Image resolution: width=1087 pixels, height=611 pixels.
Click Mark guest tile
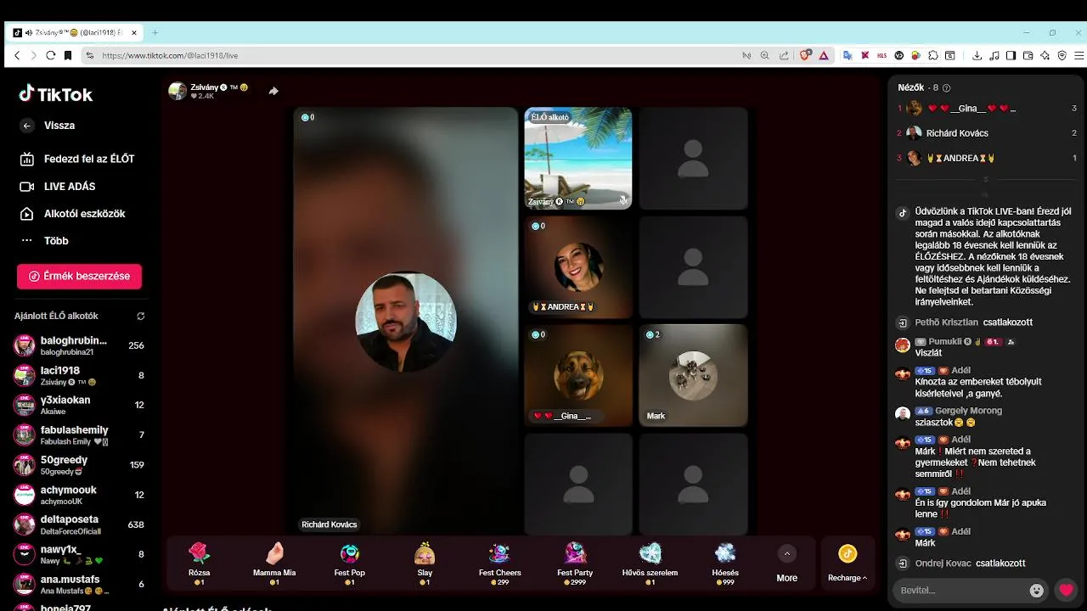click(693, 375)
